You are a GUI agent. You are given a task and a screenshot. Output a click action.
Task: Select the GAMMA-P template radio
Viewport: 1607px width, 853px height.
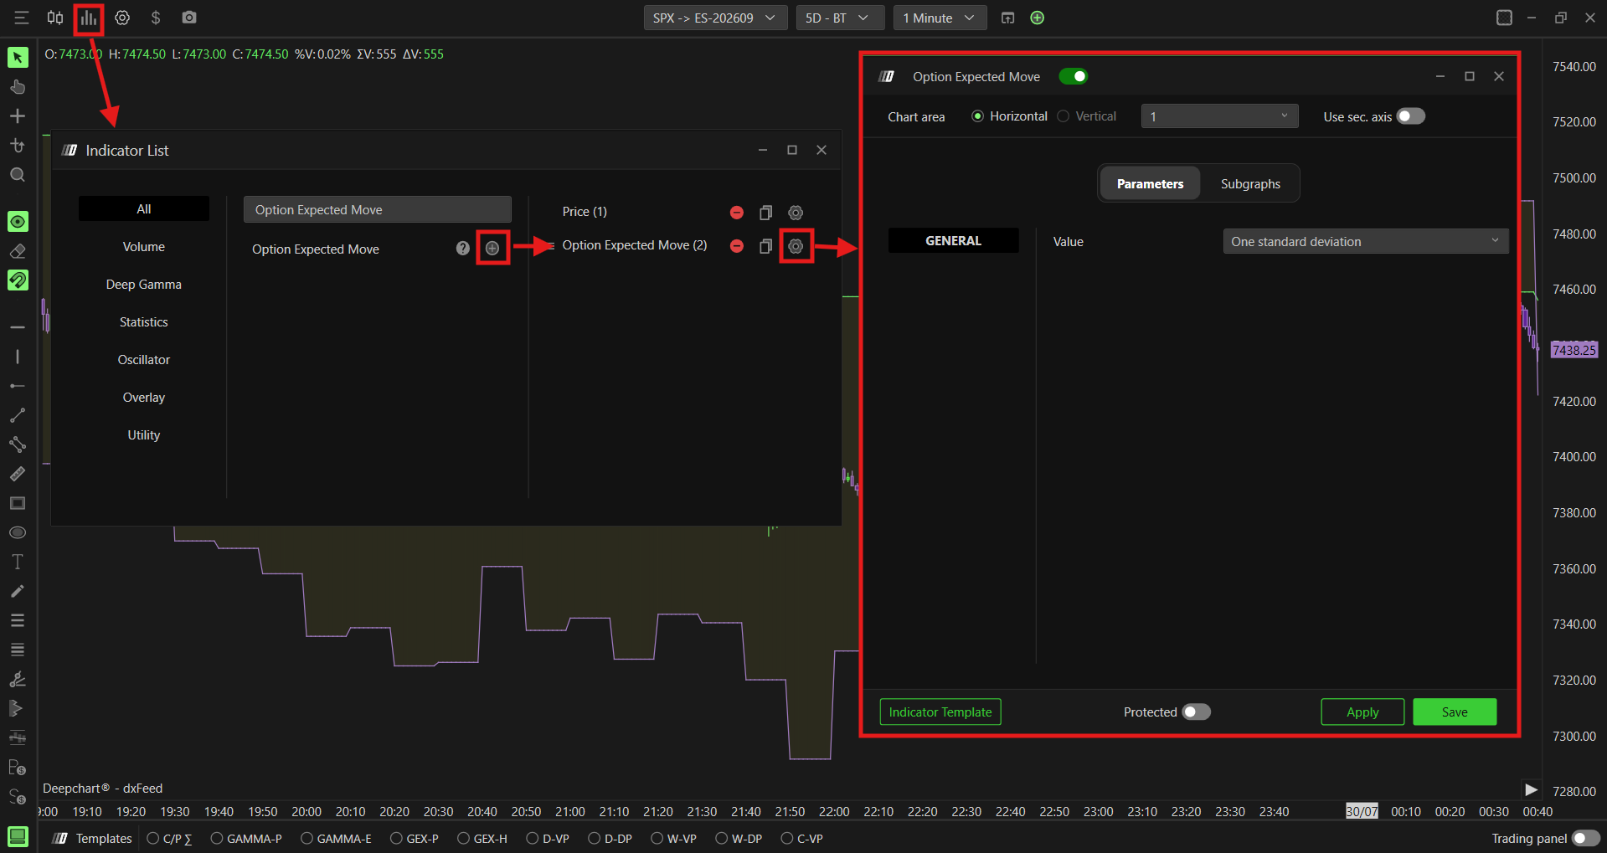coord(217,838)
